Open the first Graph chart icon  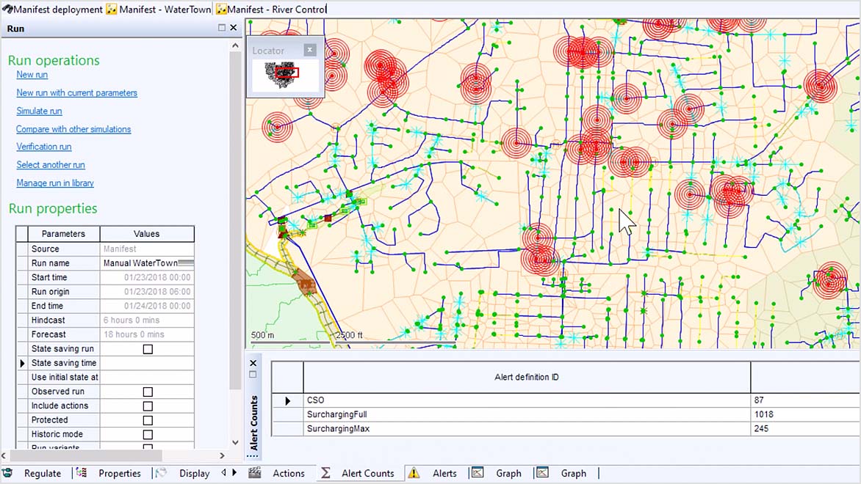point(478,473)
